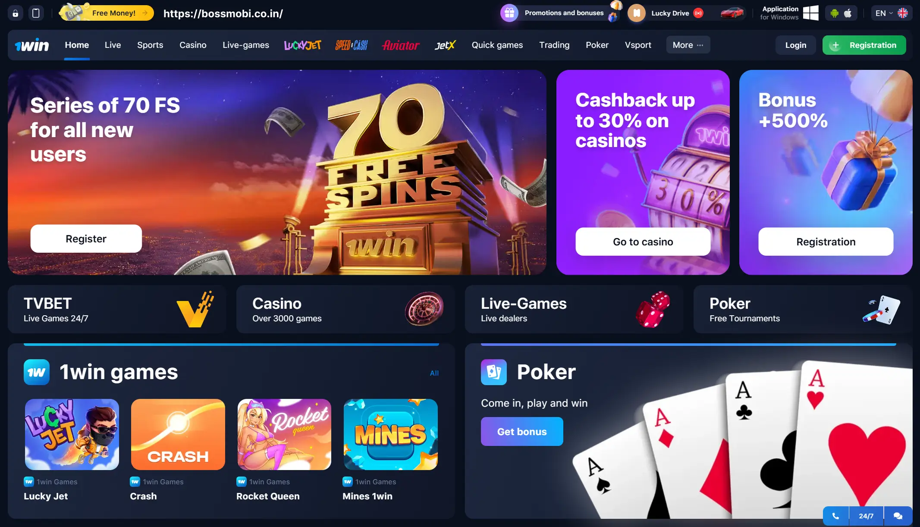Image resolution: width=920 pixels, height=527 pixels.
Task: Open the Lucky Jet logo in navbar
Action: point(302,45)
